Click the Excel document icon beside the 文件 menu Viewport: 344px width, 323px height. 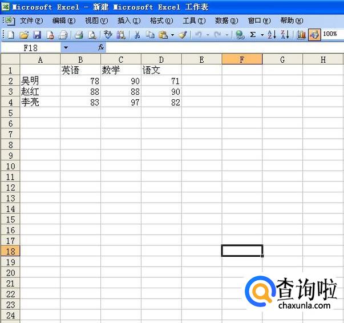click(x=10, y=21)
